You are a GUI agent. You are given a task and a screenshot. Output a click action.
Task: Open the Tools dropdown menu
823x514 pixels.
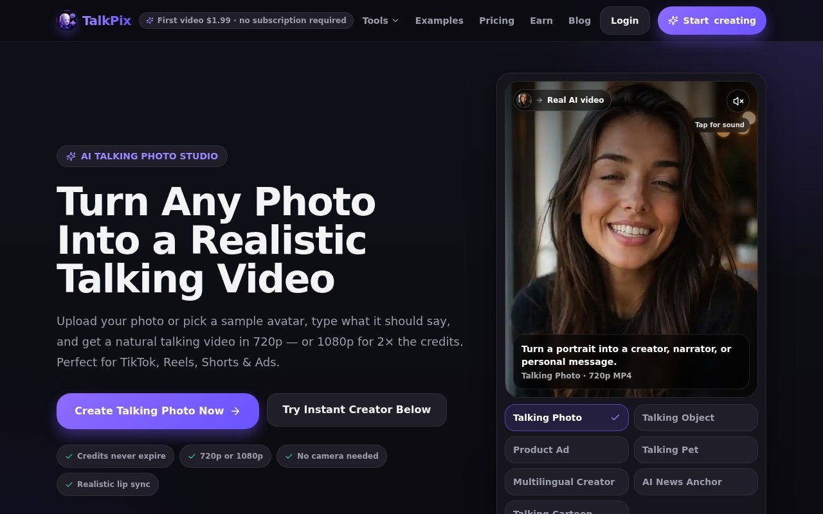point(381,21)
